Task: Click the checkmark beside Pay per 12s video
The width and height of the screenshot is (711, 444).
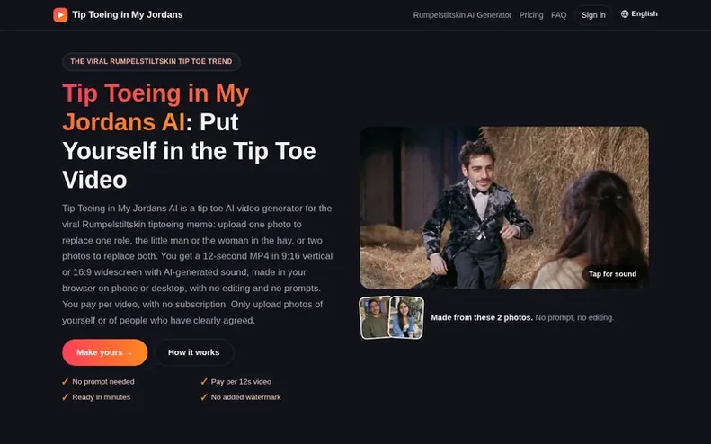Action: point(204,381)
